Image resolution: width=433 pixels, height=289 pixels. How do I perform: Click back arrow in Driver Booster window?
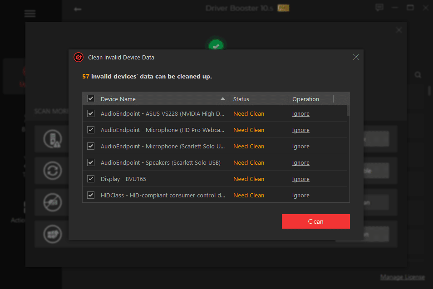click(78, 9)
